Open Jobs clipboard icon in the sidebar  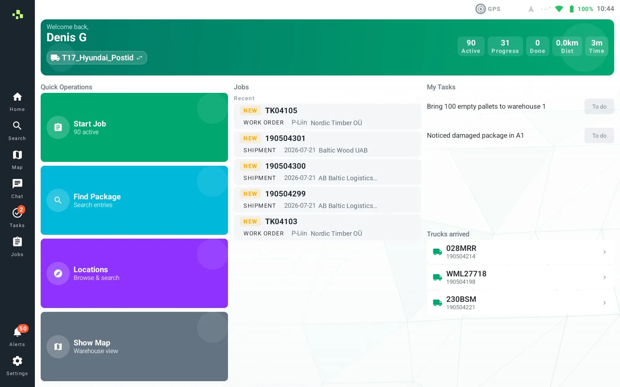point(17,247)
